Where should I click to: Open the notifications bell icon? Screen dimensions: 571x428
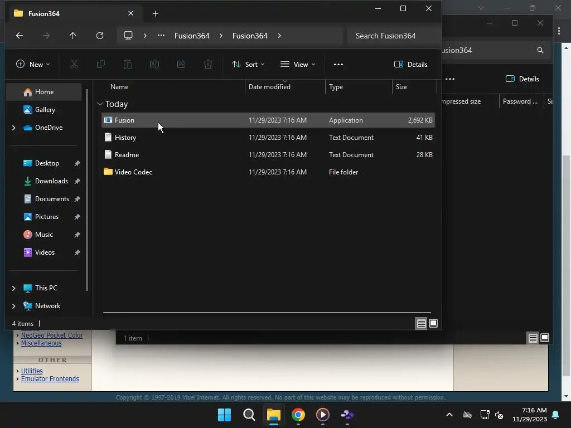(556, 415)
